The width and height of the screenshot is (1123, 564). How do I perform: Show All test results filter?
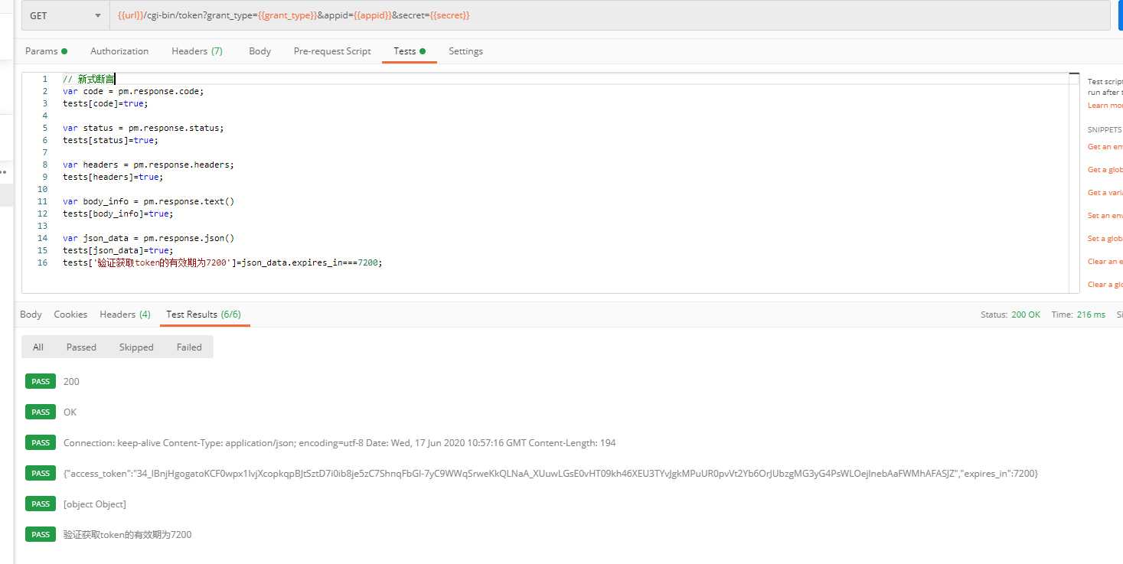click(x=38, y=347)
